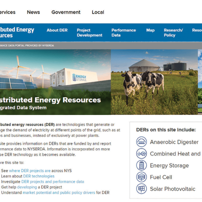Open the Local menu item

tap(98, 12)
